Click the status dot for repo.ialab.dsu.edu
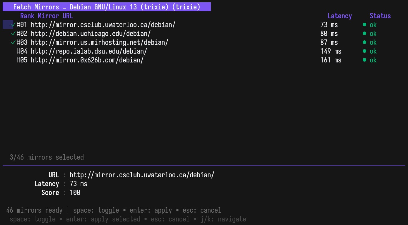The width and height of the screenshot is (408, 225). pyautogui.click(x=364, y=51)
